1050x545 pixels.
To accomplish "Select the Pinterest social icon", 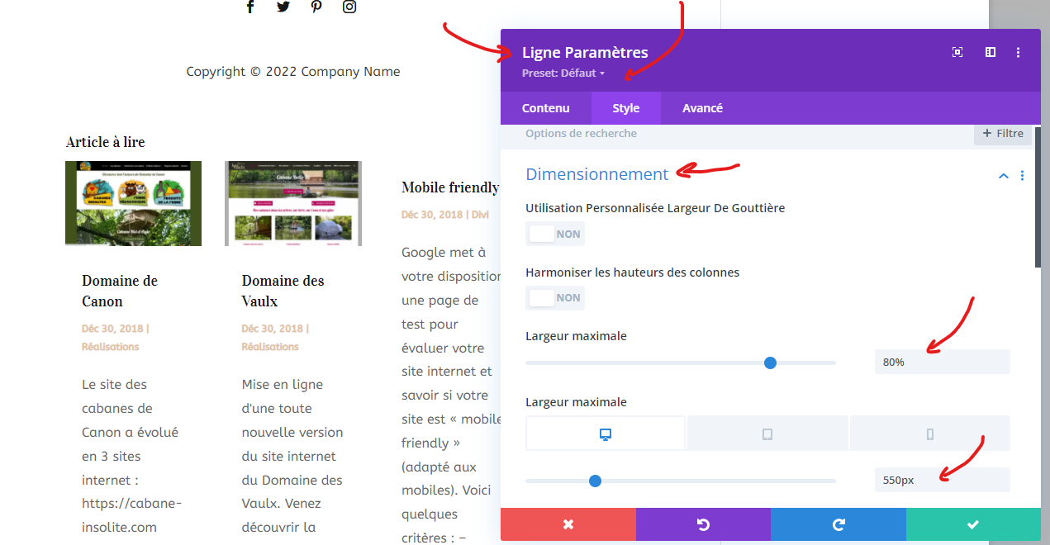I will 316,7.
